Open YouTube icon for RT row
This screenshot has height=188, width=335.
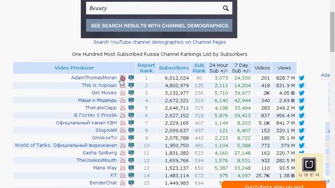pos(122,175)
